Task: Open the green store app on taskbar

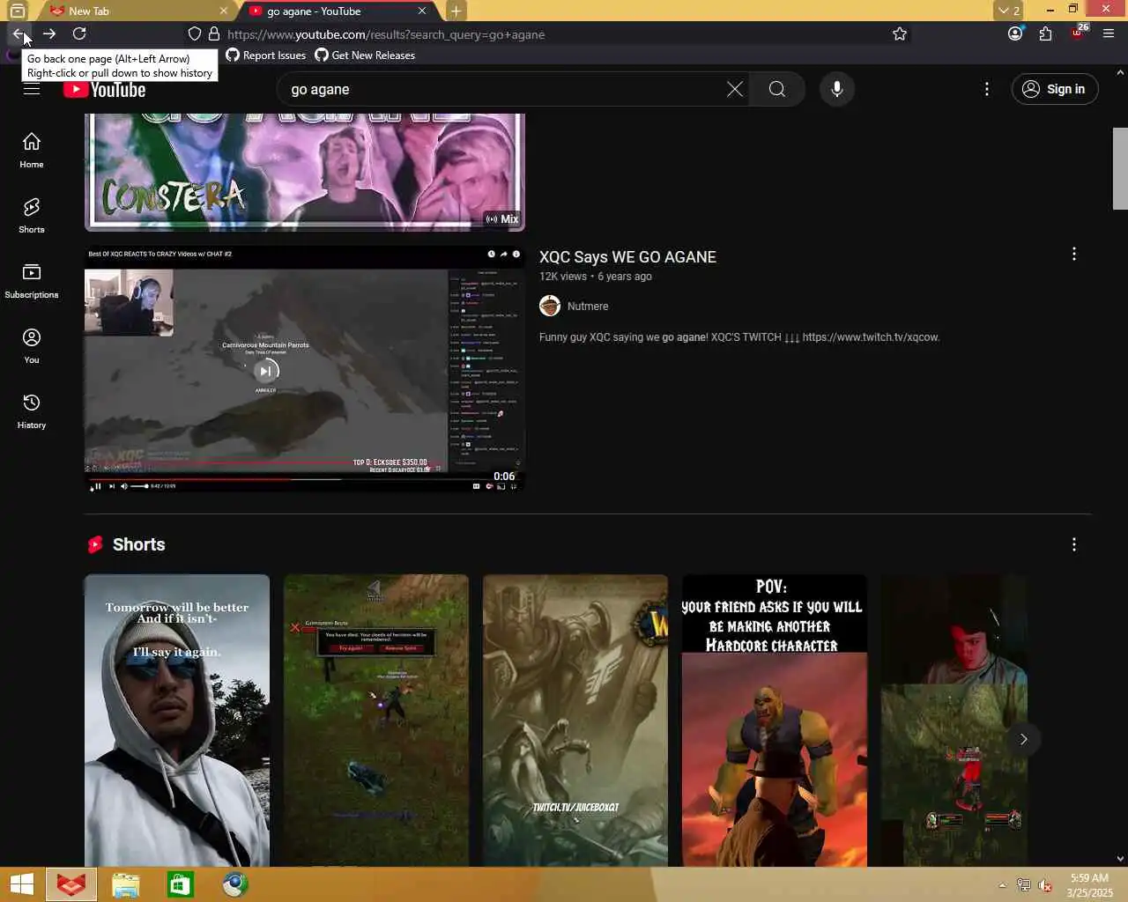Action: 180,884
